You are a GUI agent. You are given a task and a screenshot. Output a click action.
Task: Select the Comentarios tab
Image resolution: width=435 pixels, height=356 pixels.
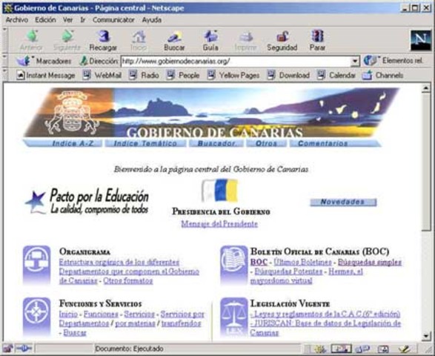pos(335,143)
